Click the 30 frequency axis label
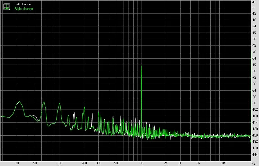The width and height of the screenshot is (259, 166). coord(17,163)
